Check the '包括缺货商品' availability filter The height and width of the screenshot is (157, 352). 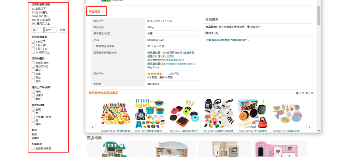[33, 148]
